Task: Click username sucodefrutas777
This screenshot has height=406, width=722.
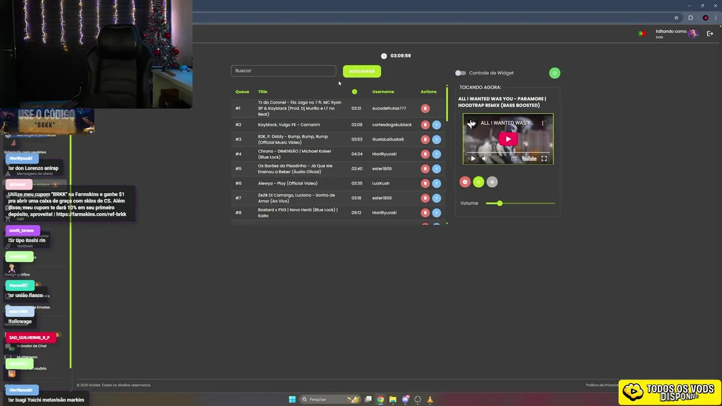Action: [x=389, y=108]
